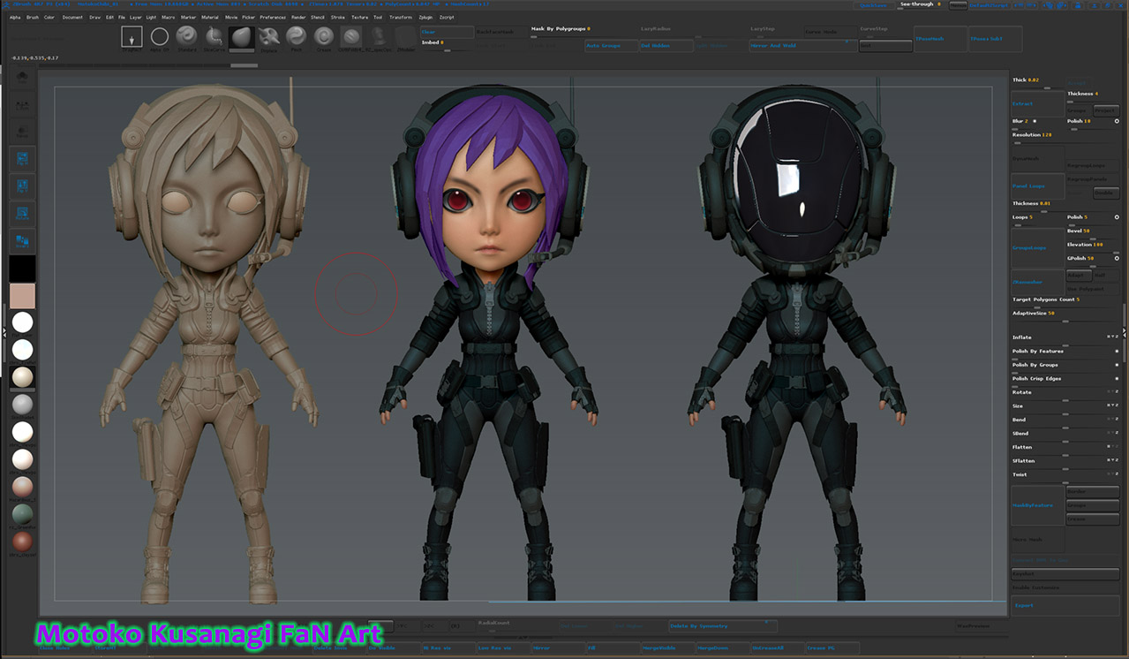Toggle Polish By Features dot
This screenshot has height=659, width=1129.
(1117, 351)
